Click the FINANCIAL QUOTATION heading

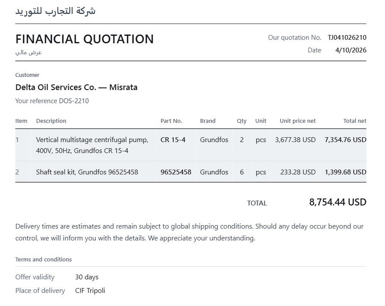coord(84,39)
